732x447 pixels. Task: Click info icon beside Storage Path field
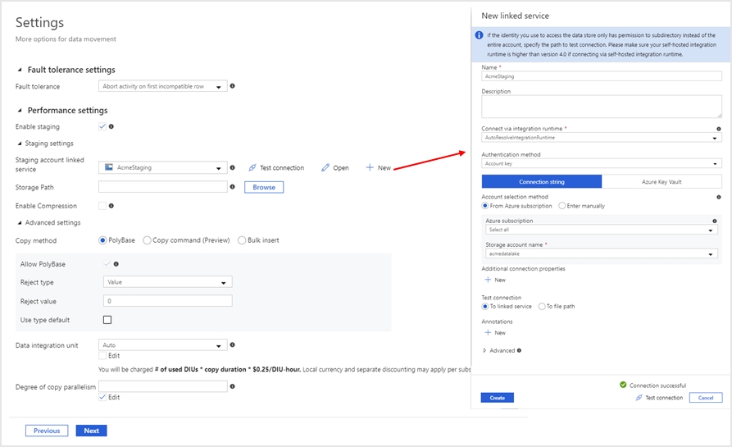click(x=233, y=187)
